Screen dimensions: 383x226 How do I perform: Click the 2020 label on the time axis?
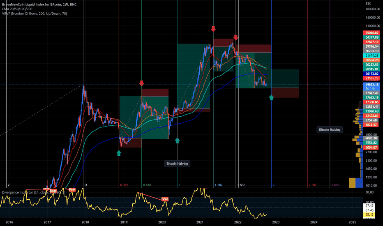tap(162, 222)
